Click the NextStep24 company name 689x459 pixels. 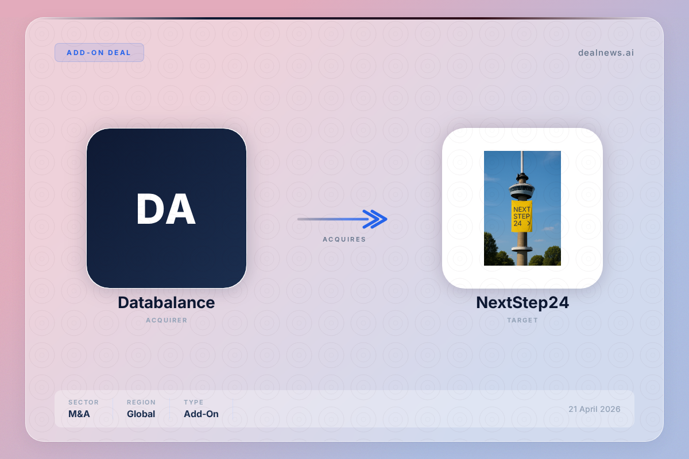coord(522,303)
